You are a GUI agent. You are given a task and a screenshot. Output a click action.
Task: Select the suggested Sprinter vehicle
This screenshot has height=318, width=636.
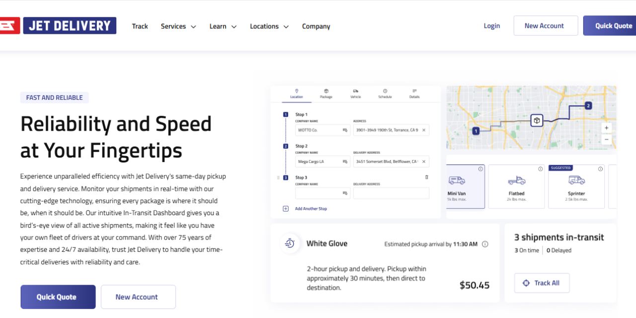pyautogui.click(x=576, y=186)
